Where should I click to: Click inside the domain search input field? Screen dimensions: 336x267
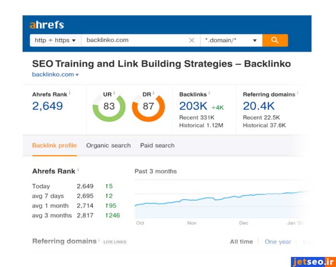(x=134, y=40)
